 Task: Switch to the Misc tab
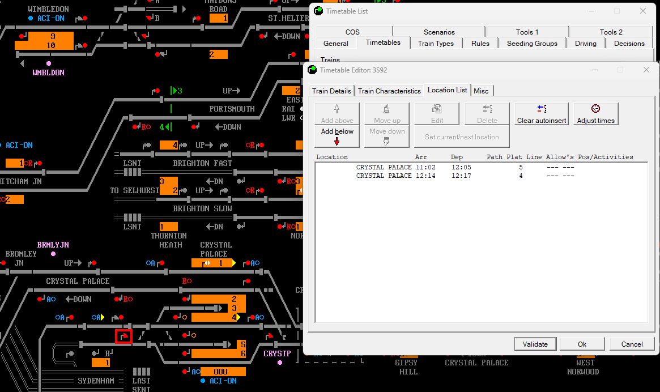coord(480,91)
